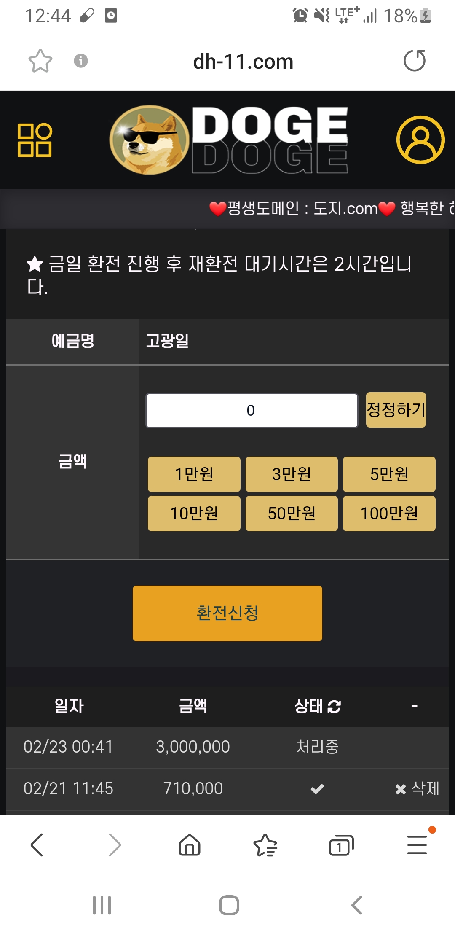This screenshot has height=936, width=455.
Task: View site info icon
Action: point(81,61)
